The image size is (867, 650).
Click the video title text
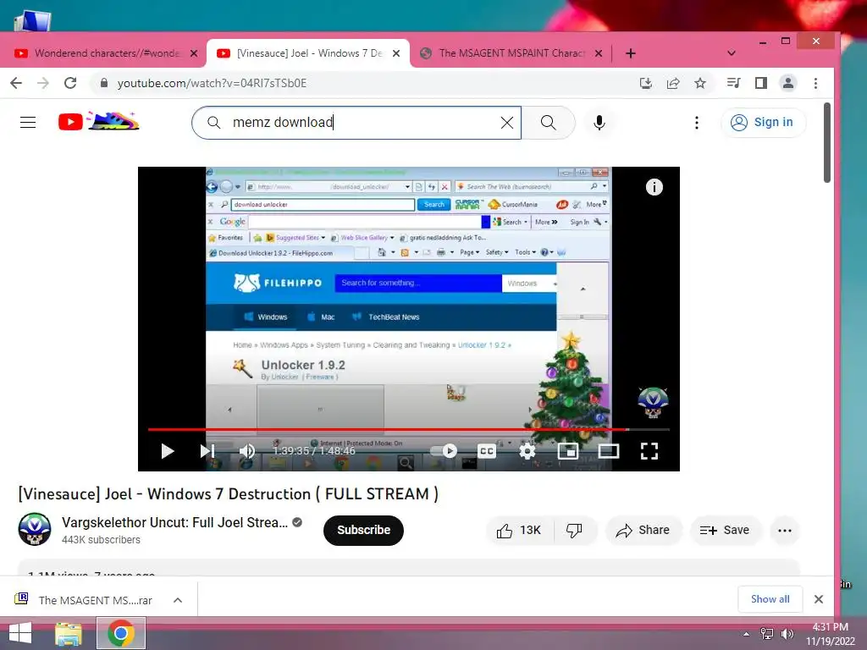(x=229, y=493)
